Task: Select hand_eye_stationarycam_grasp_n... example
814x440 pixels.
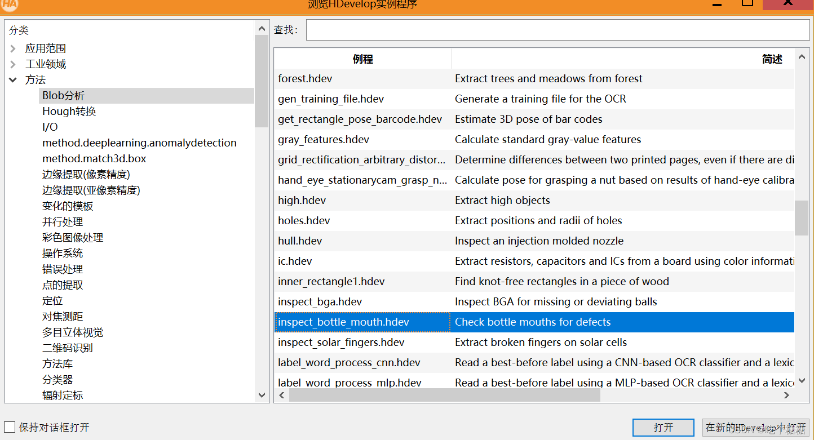Action: 362,180
